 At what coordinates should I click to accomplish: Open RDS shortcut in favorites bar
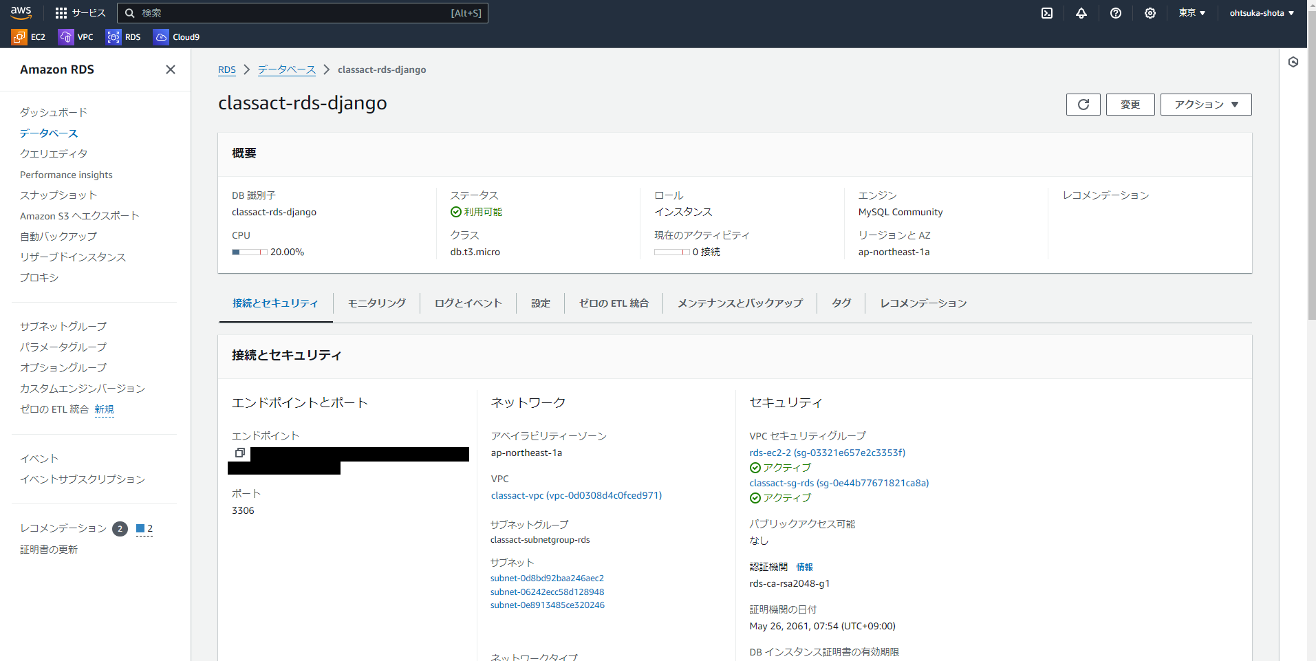(x=124, y=37)
